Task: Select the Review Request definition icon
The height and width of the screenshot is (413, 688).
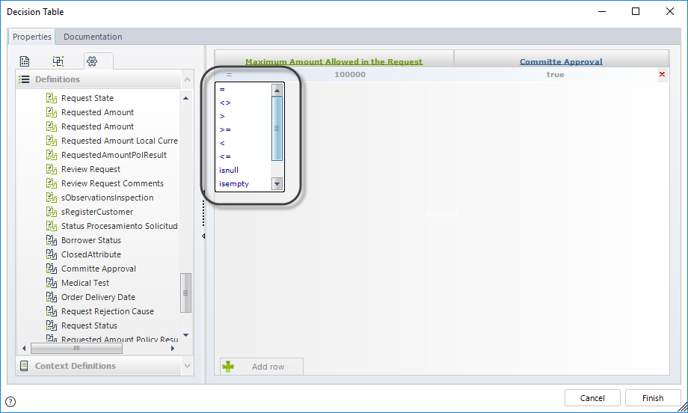Action: 52,169
